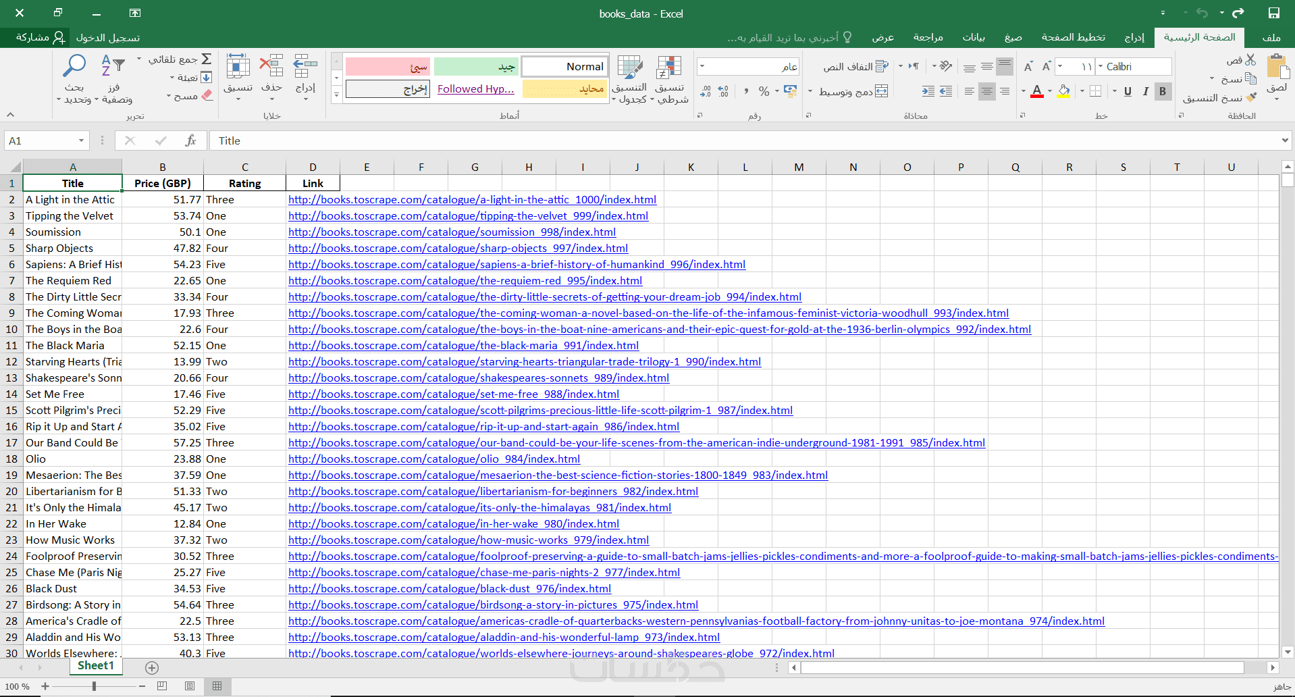This screenshot has width=1295, height=697.
Task: Open the sharp-objects catalogue link
Action: (x=458, y=248)
